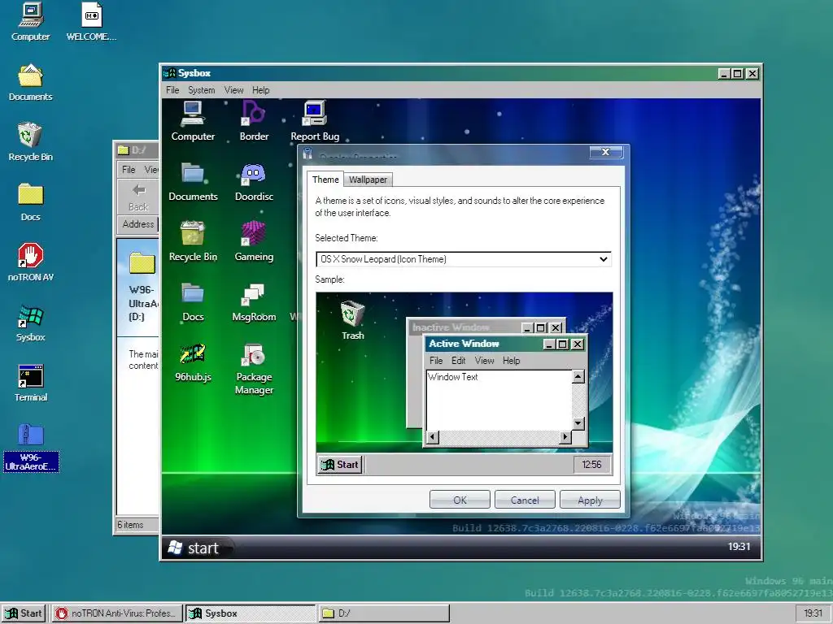Launch the Border app in Sysbox
Image resolution: width=833 pixels, height=624 pixels.
[x=254, y=121]
